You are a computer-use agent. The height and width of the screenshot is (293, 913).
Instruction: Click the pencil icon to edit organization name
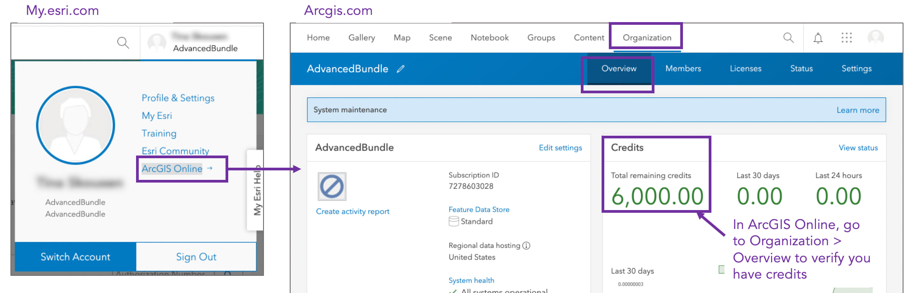coord(400,69)
